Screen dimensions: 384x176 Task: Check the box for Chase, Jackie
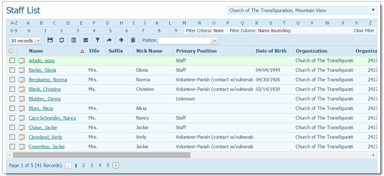click(12, 127)
